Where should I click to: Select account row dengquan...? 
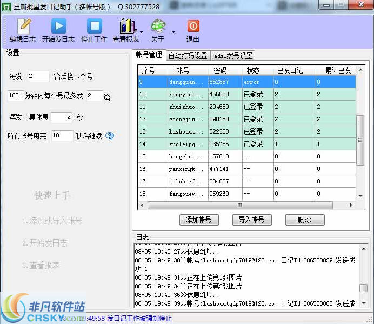[247, 82]
